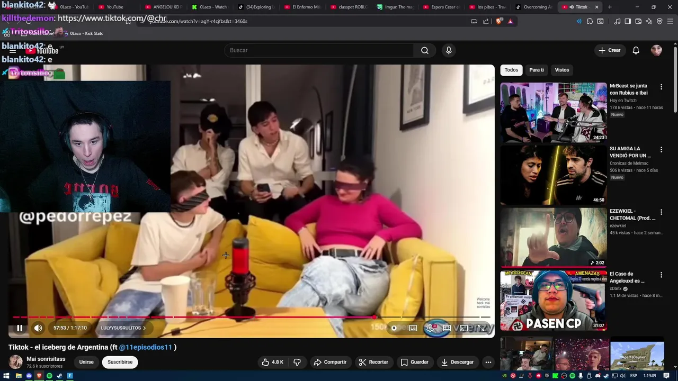Open MrBeast se junta video thumbnail
678x381 pixels.
tap(554, 112)
